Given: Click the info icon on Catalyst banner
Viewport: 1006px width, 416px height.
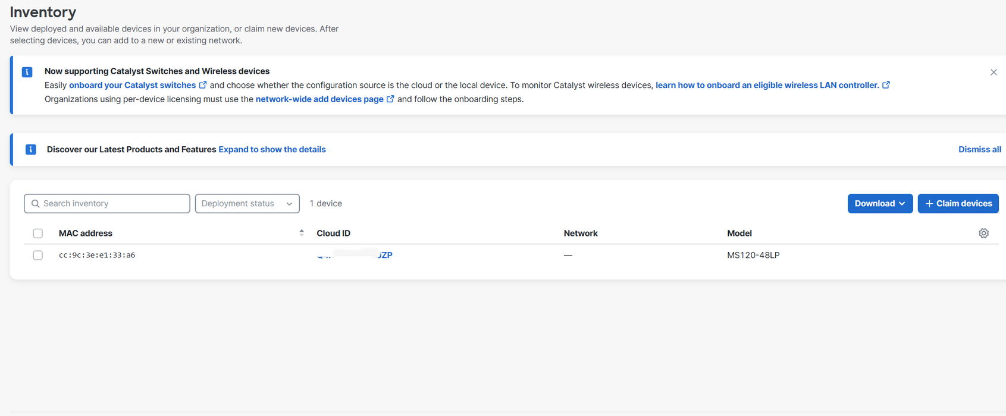Looking at the screenshot, I should tap(27, 72).
